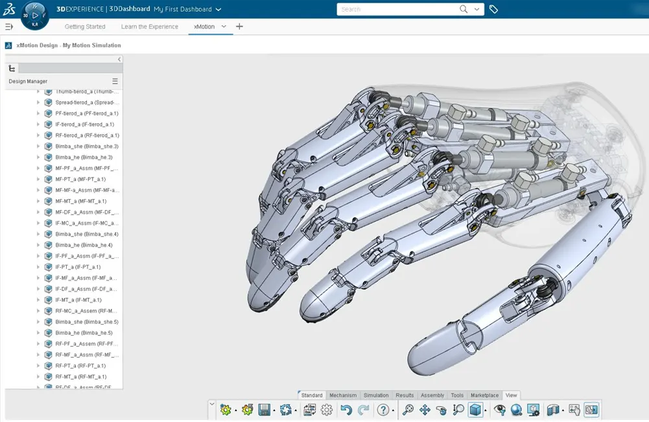Open the 3D compass in header
Viewport: 649px width, 422px height.
(x=34, y=16)
